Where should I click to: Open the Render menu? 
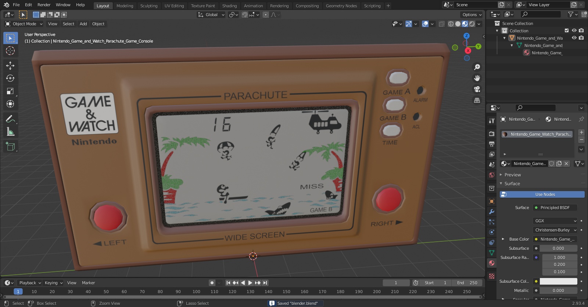point(44,5)
